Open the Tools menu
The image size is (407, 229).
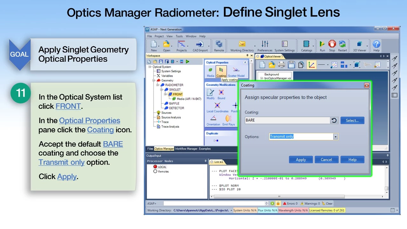(x=179, y=36)
